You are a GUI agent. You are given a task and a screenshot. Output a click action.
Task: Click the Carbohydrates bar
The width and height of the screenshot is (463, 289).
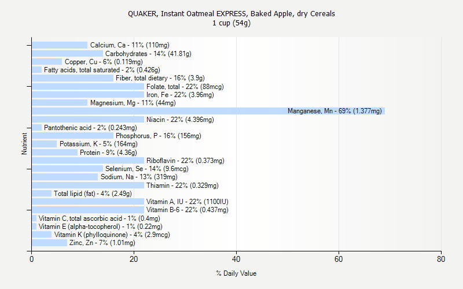click(67, 54)
